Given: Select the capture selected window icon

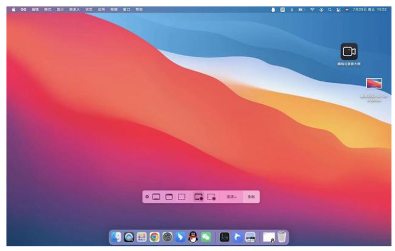Looking at the screenshot, I should coord(169,197).
